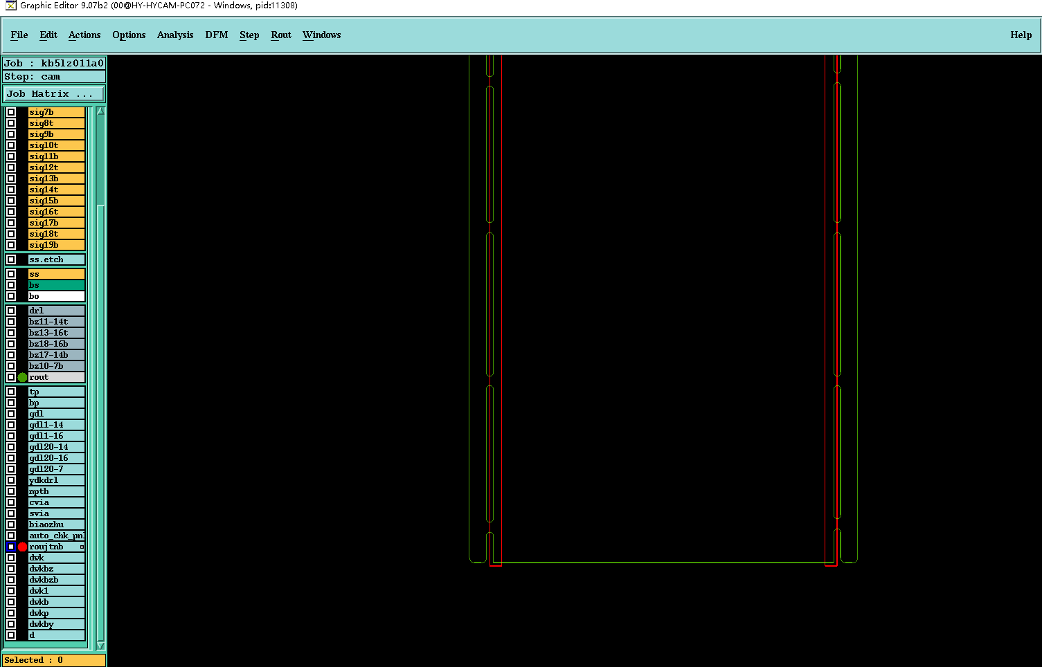
Task: Select layer bz13-16t
Action: (x=56, y=333)
